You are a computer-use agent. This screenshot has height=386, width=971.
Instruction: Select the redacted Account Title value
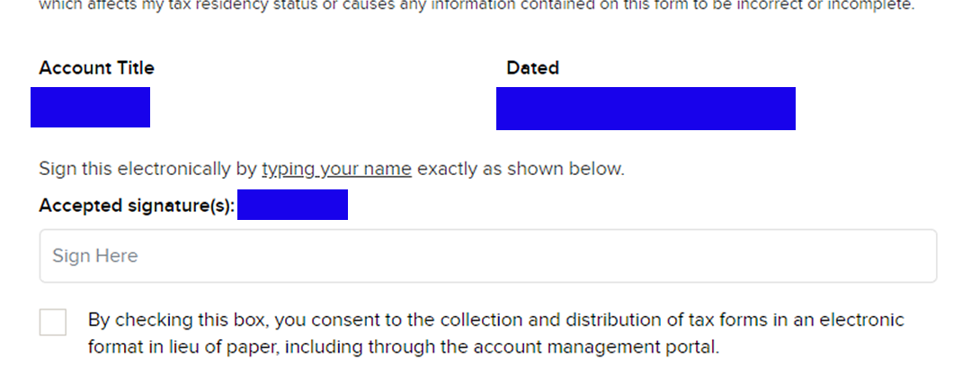[90, 108]
